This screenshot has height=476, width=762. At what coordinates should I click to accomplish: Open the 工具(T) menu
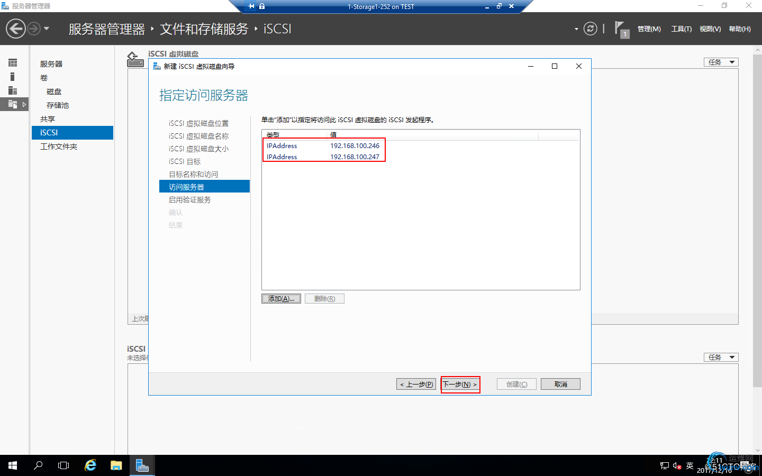pos(682,29)
